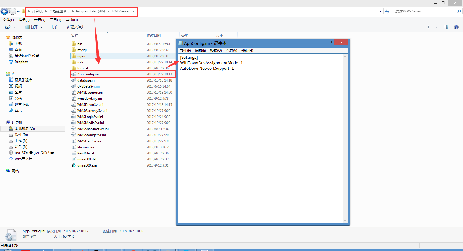Image resolution: width=463 pixels, height=251 pixels.
Task: Select the mysql folder icon
Action: coord(74,50)
